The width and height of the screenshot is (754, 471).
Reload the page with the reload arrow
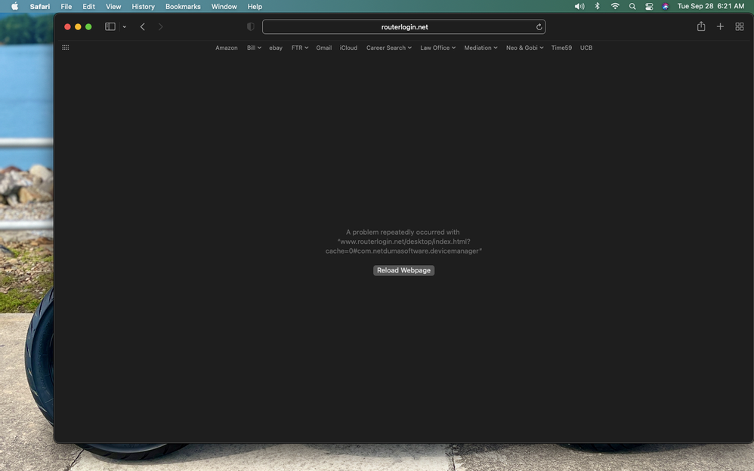pyautogui.click(x=539, y=27)
